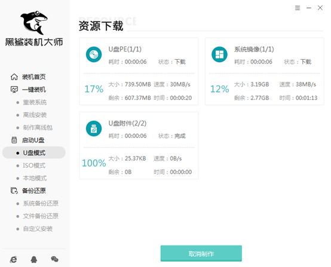331x267 pixels.
Task: Go to 装机首页 home page
Action: pyautogui.click(x=34, y=77)
